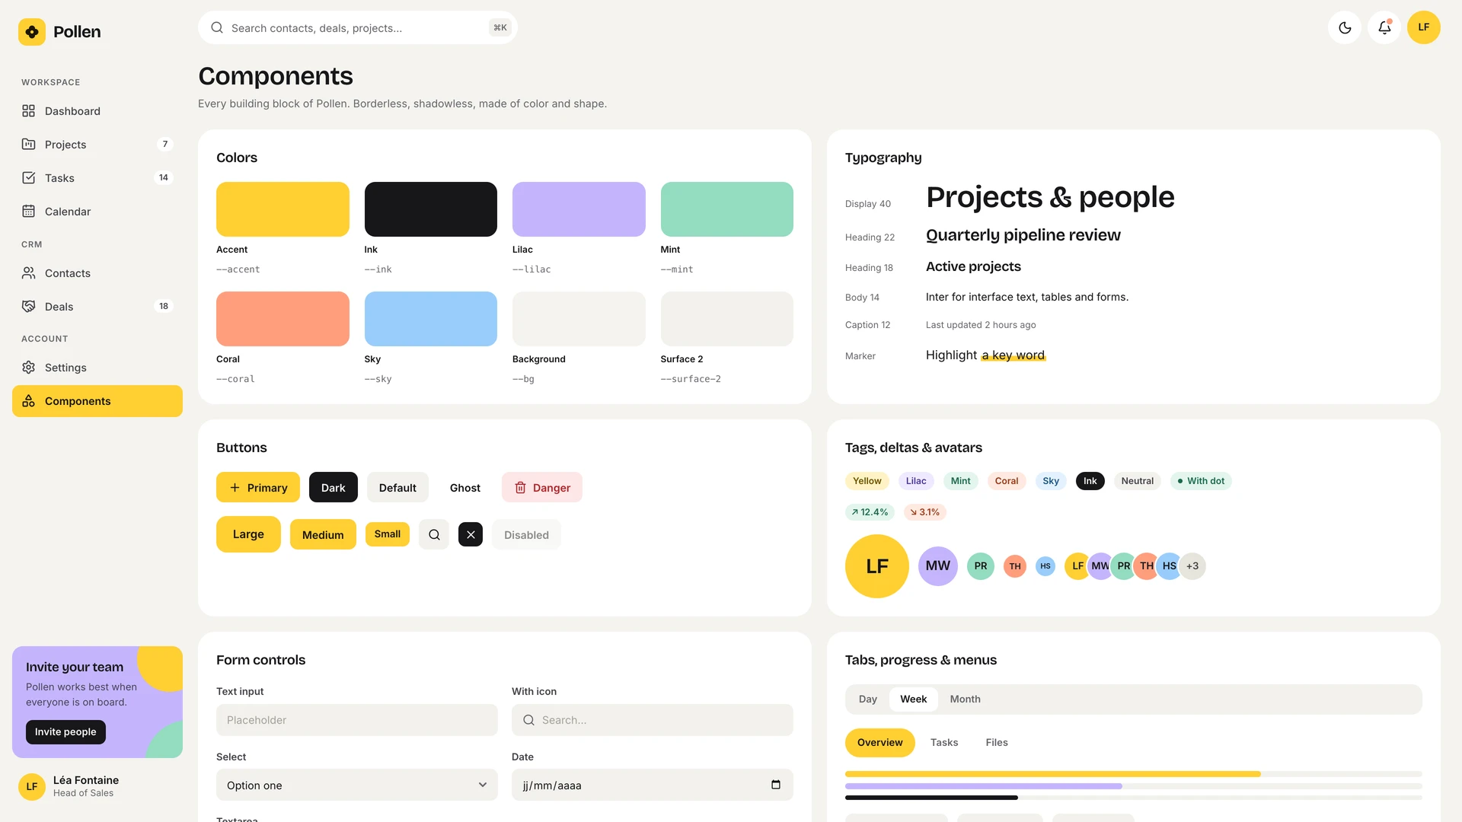The width and height of the screenshot is (1462, 822).
Task: Click the Dark button
Action: pyautogui.click(x=334, y=488)
